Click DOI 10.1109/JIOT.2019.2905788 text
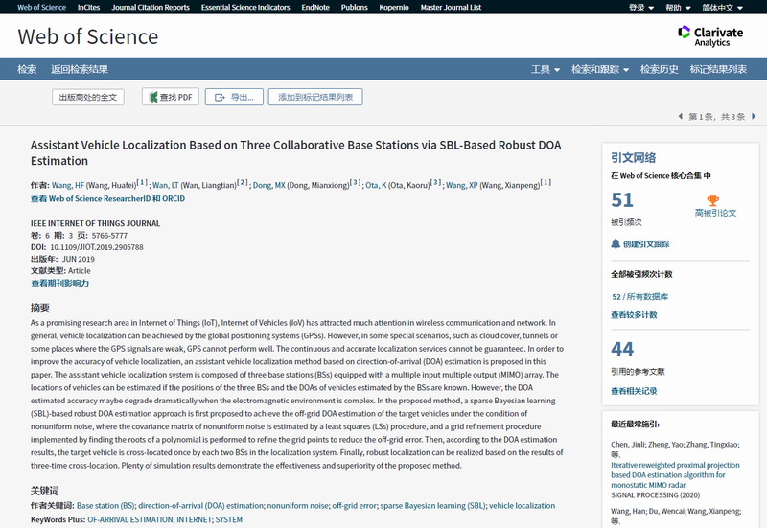The image size is (767, 528). click(x=96, y=247)
